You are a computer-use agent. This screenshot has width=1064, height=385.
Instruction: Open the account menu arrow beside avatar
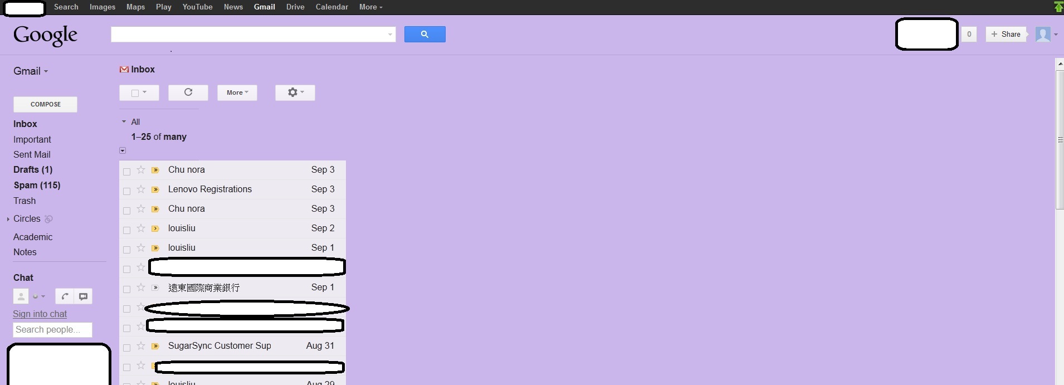1056,35
